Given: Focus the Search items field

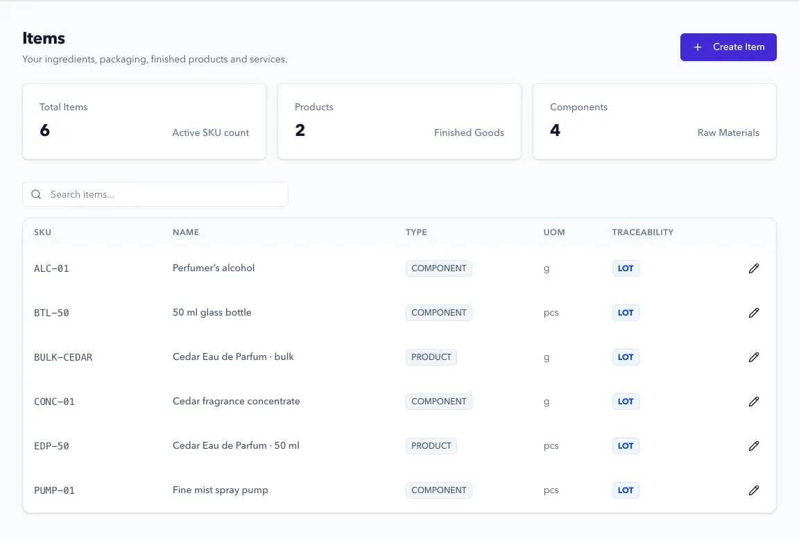Looking at the screenshot, I should point(155,194).
